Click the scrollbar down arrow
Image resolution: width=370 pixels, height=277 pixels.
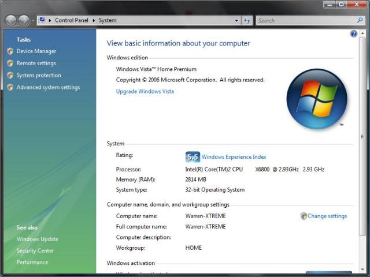click(362, 269)
